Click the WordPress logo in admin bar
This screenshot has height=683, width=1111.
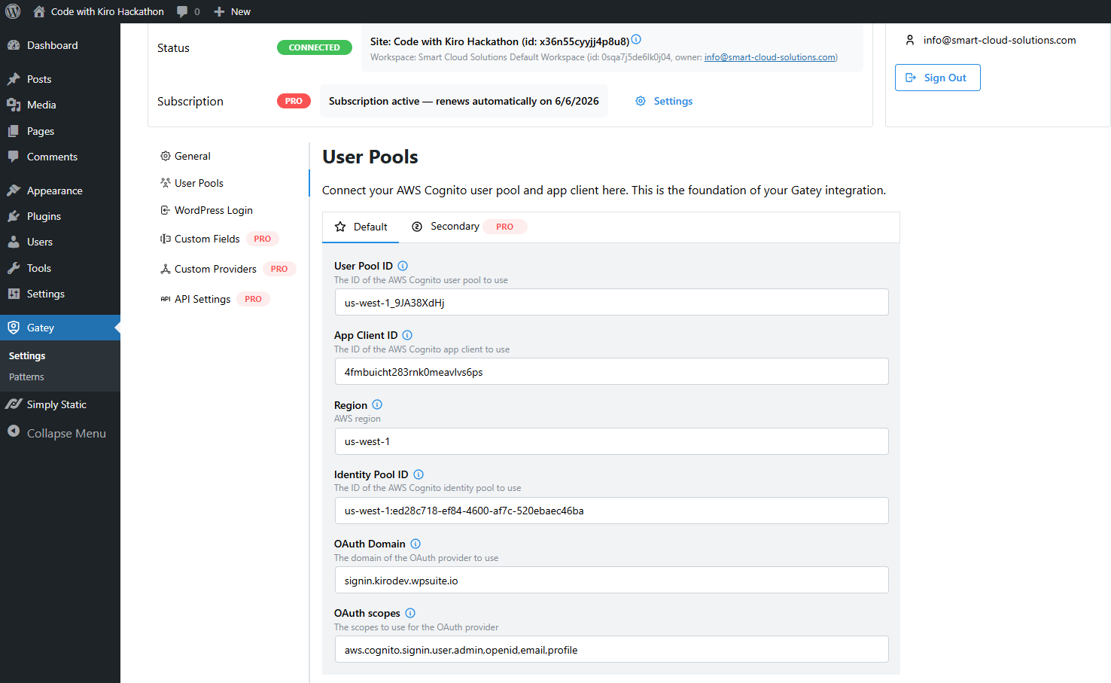click(13, 11)
